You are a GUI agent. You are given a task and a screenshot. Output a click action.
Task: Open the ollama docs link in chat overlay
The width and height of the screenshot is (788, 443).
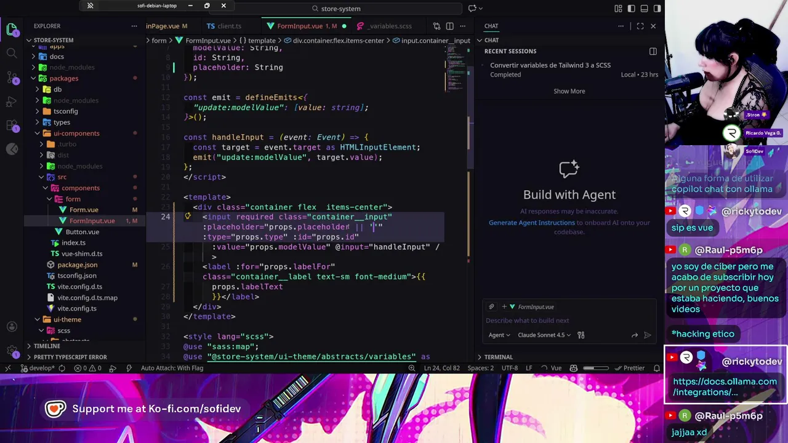coord(725,386)
